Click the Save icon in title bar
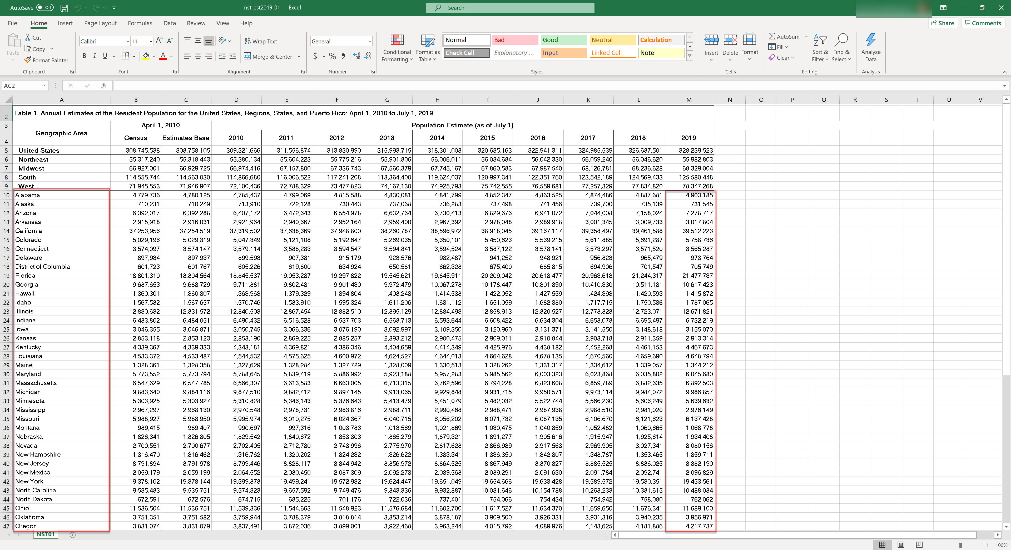Screen dimensions: 1011x550 64,7
